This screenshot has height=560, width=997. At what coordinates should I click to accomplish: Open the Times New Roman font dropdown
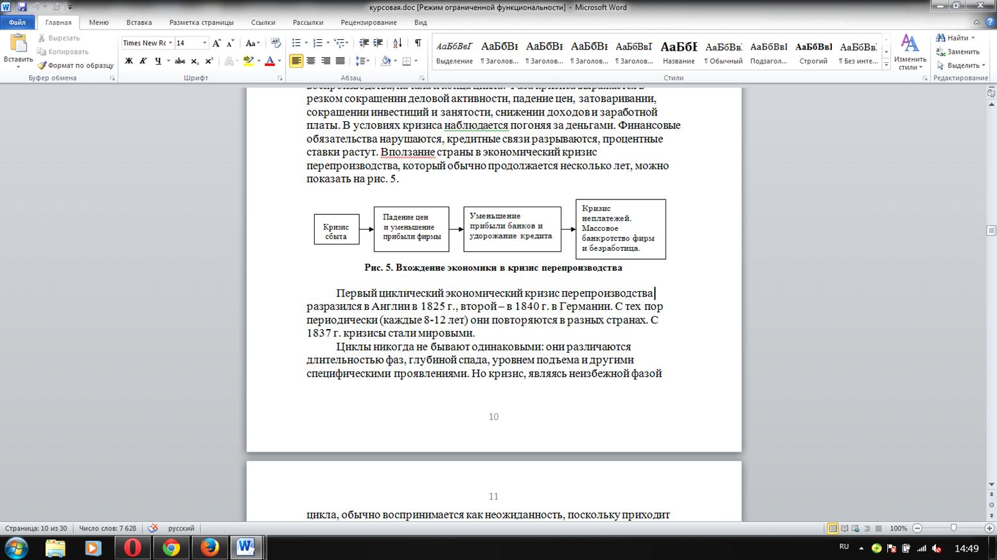tap(170, 43)
